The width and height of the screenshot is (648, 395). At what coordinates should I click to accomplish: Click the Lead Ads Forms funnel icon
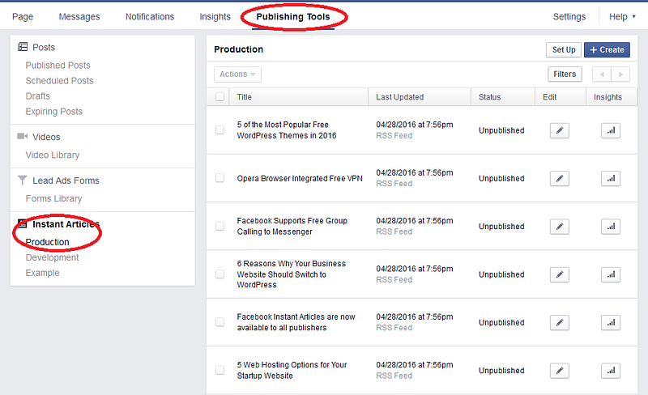coord(23,181)
